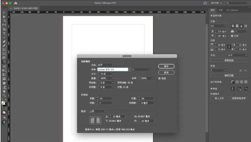
Task: Select the Type tool in the toolbar
Action: (x=4, y=33)
